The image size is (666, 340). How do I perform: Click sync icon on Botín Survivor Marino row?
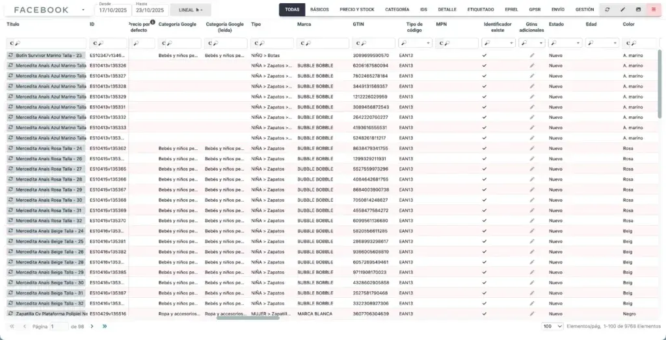[10, 56]
